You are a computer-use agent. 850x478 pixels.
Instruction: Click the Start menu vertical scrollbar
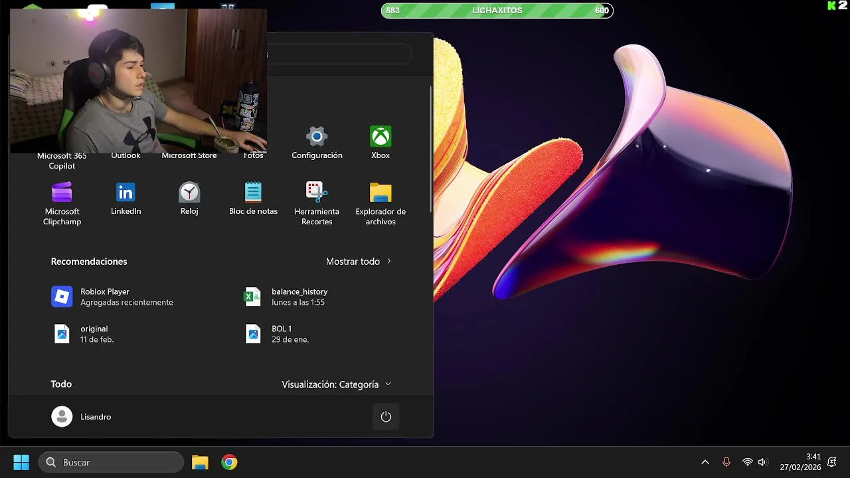(x=431, y=149)
